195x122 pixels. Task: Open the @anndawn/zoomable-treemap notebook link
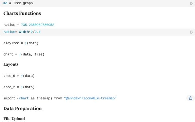[x=90, y=98]
